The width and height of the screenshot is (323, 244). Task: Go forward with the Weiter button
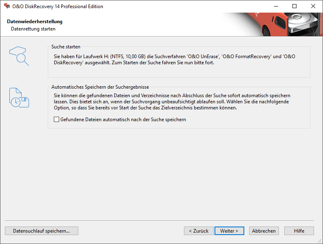pos(229,231)
